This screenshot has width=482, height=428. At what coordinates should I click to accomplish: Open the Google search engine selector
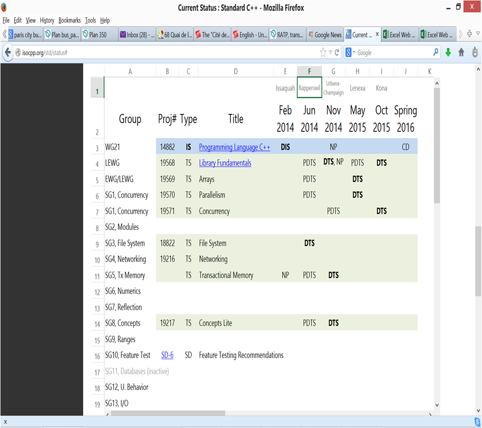[x=350, y=52]
